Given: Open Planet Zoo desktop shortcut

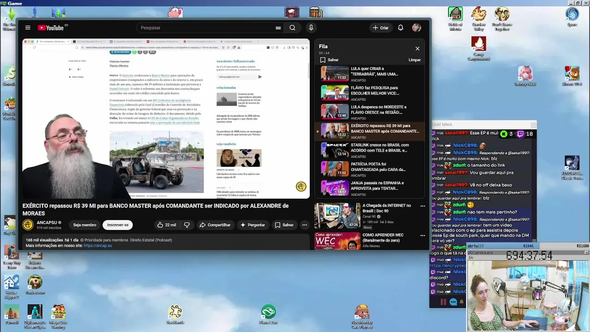Looking at the screenshot, I should coord(268,314).
